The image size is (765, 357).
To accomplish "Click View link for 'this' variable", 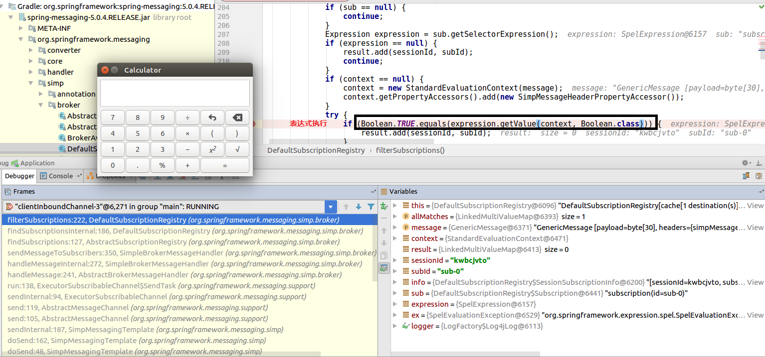I will (x=755, y=206).
